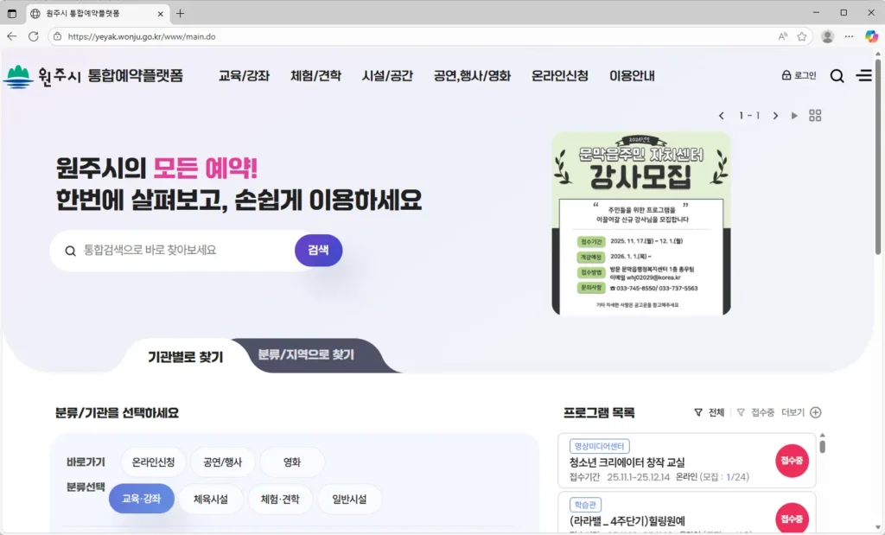885x535 pixels.
Task: Open the banner grid overview icon
Action: coord(815,115)
